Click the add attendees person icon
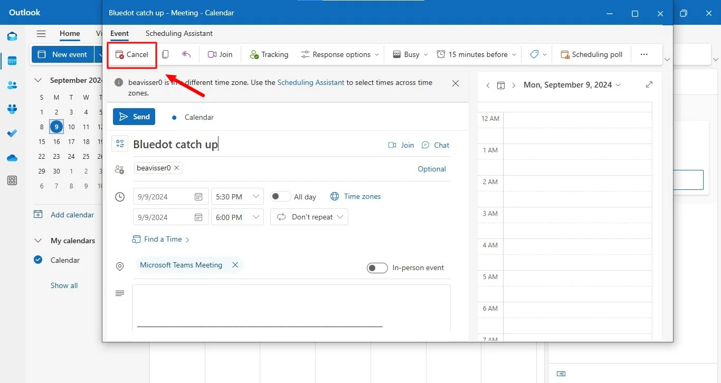 120,169
